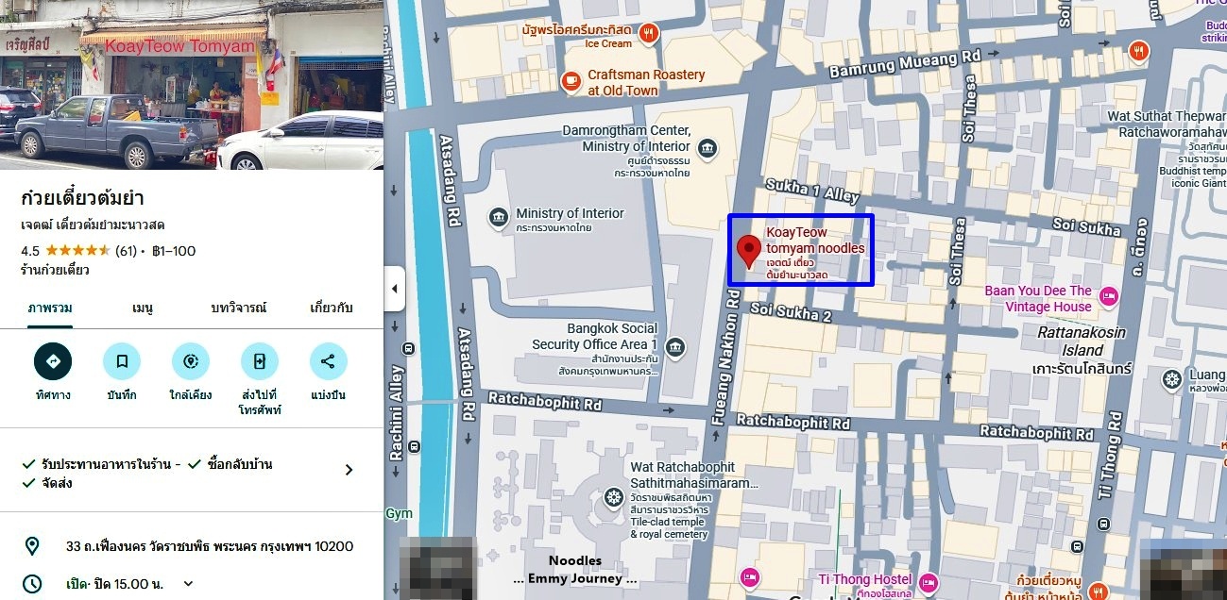Open the บทวิจารณ์ reviews tab
This screenshot has width=1227, height=600.
(239, 308)
